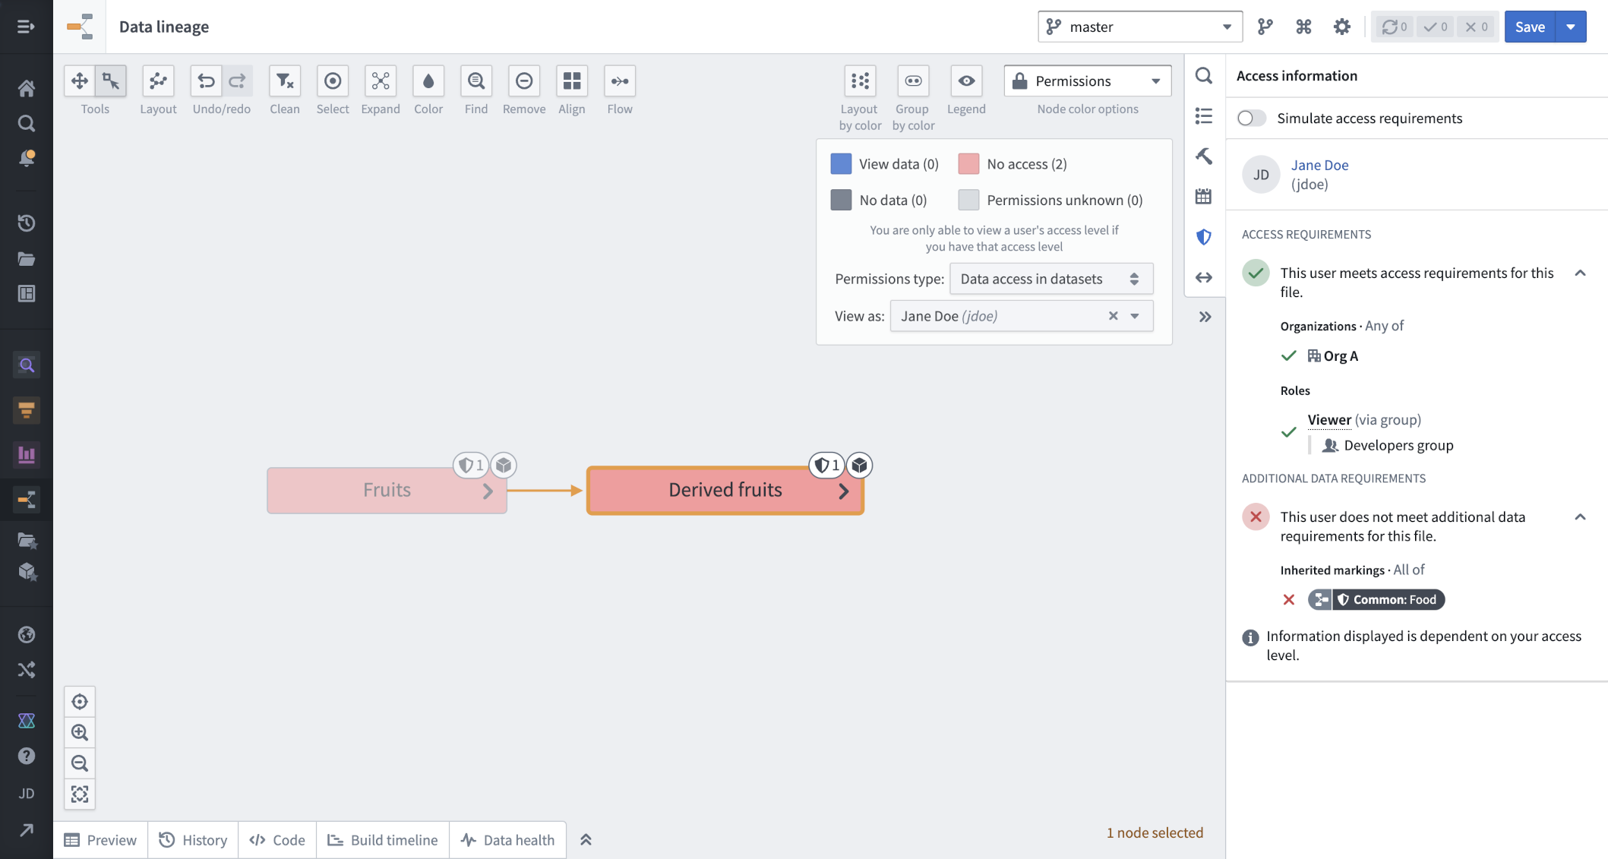
Task: Open the Color droplet tool
Action: 428,81
